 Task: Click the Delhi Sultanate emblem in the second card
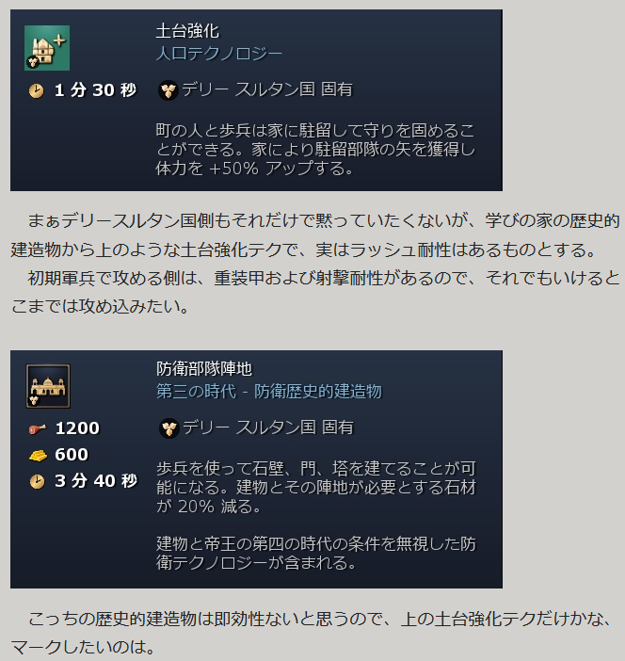tap(169, 428)
